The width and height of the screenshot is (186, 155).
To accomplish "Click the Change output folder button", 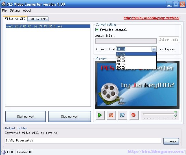I will coord(171,141).
